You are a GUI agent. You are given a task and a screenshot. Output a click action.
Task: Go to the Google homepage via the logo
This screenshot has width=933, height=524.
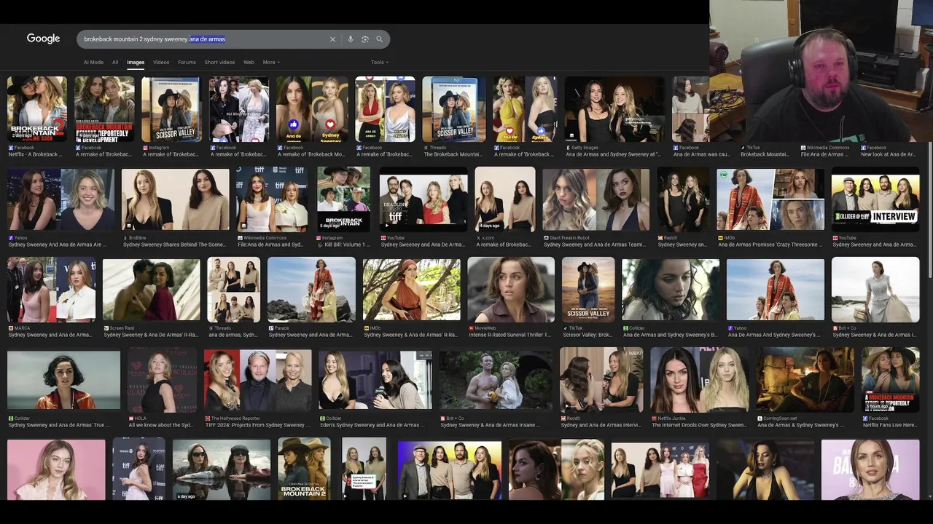[x=43, y=39]
